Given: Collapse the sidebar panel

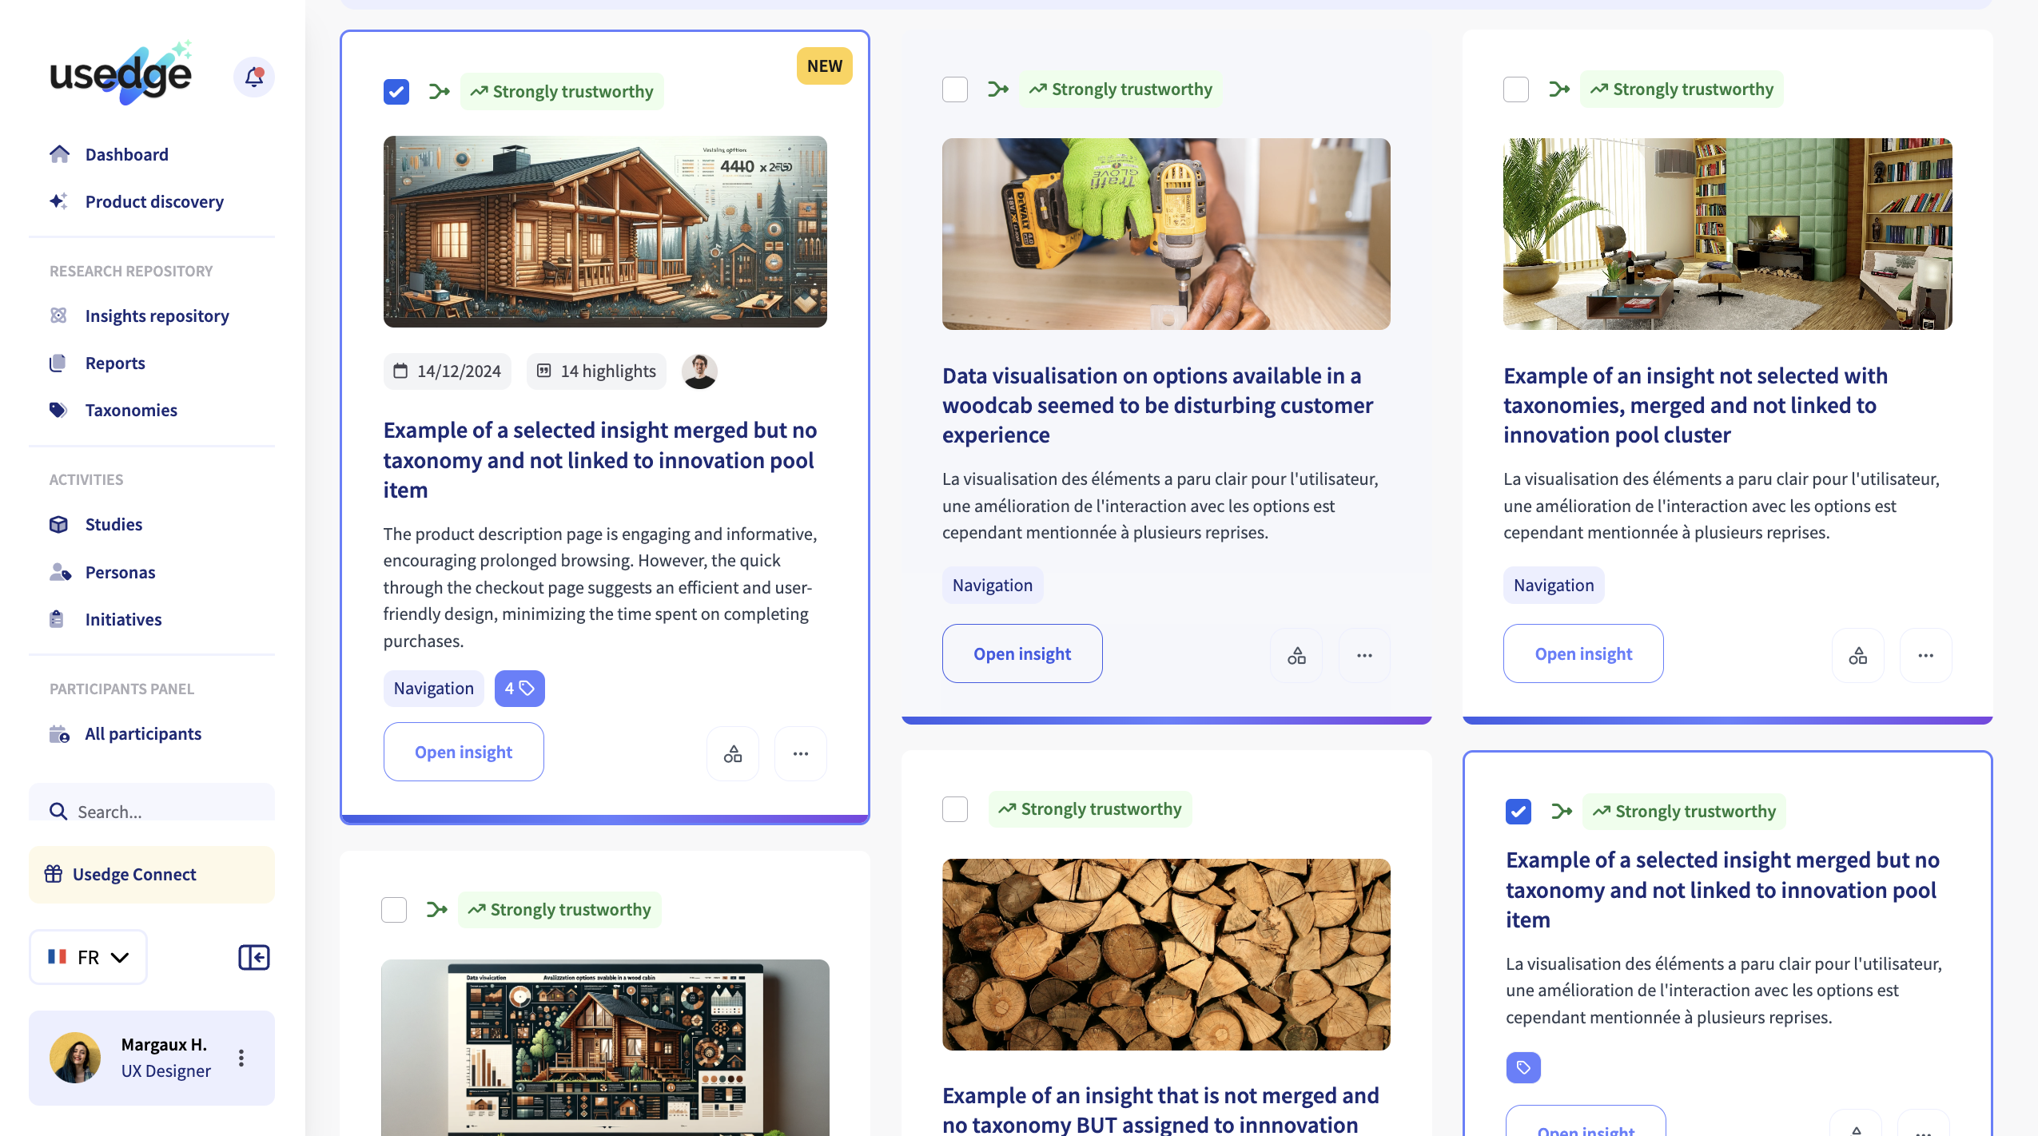Looking at the screenshot, I should click(253, 956).
